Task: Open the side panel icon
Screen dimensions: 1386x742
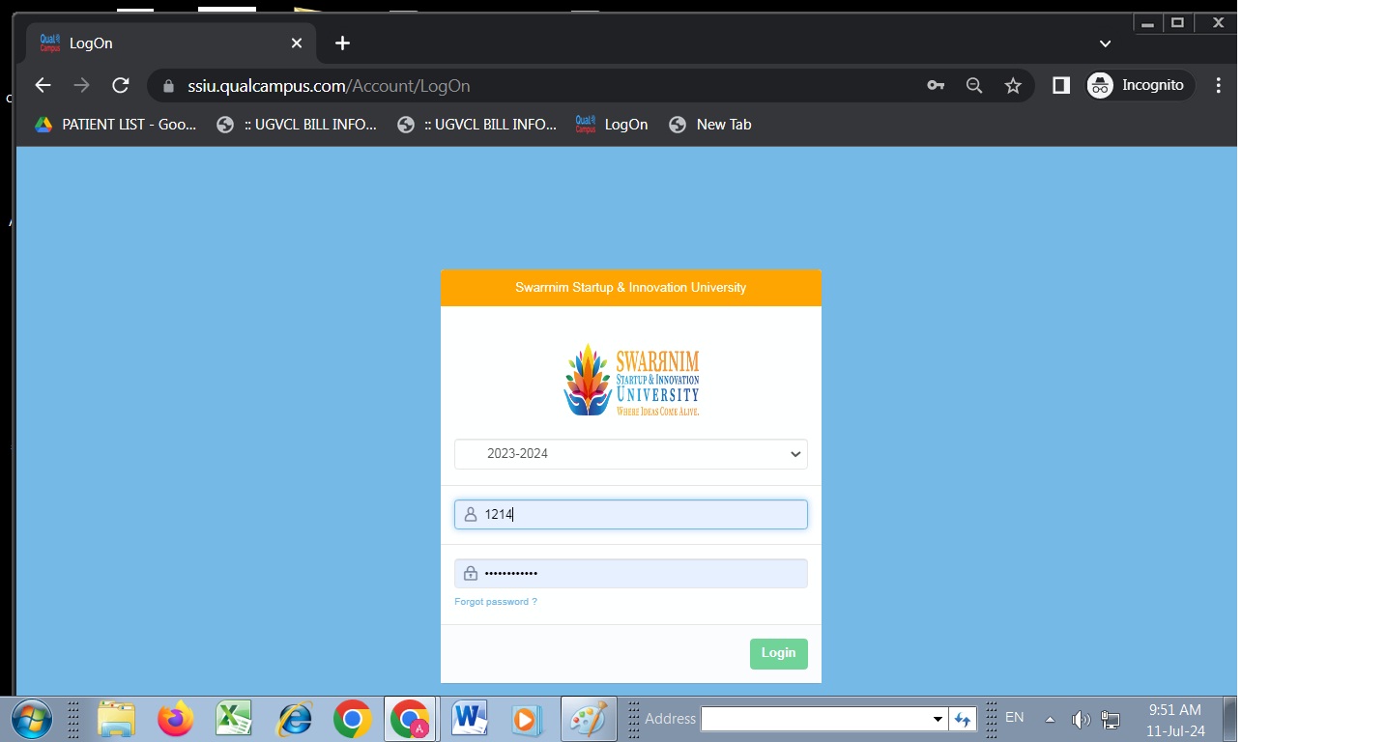Action: tap(1061, 85)
